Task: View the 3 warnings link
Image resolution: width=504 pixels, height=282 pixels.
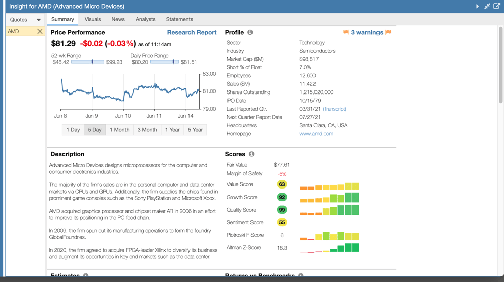Action: pyautogui.click(x=367, y=32)
